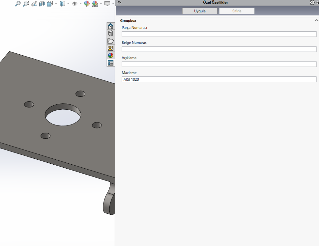Open SOLIDWORKS Resources home tab
This screenshot has height=246, width=319.
111,26
